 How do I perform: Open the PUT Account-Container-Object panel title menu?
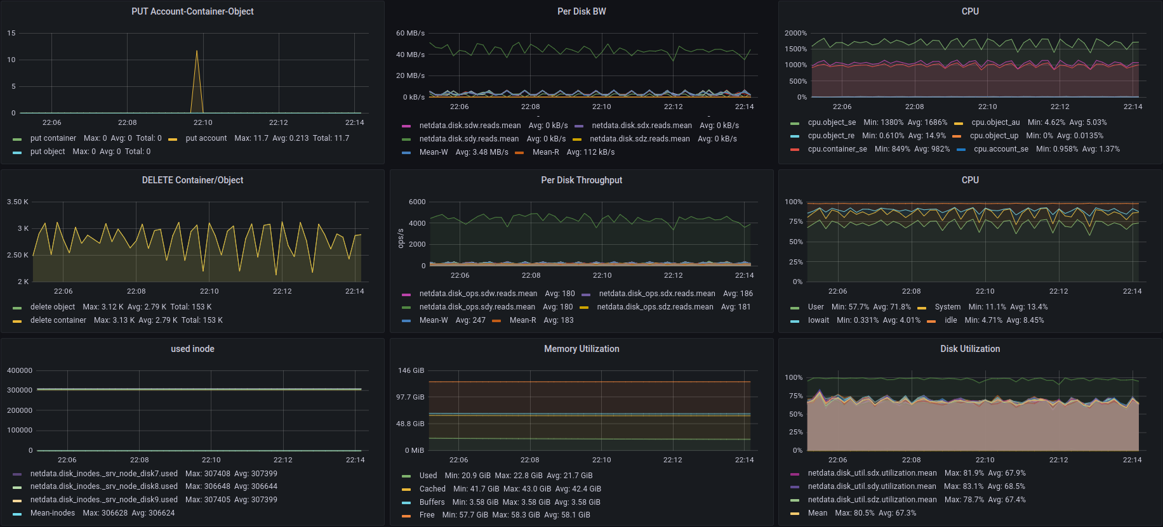coord(192,11)
